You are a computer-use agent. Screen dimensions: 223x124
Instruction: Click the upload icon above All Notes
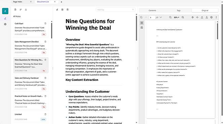pos(26,9)
